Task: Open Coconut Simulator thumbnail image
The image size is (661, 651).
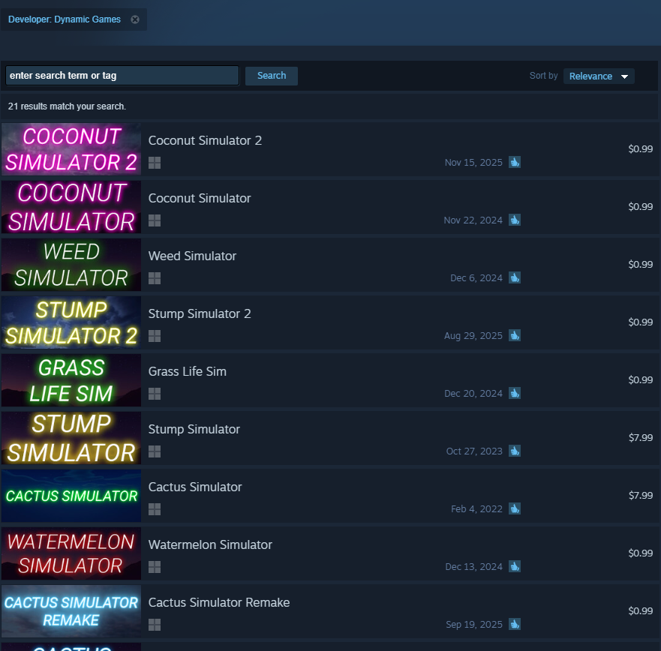Action: tap(71, 207)
